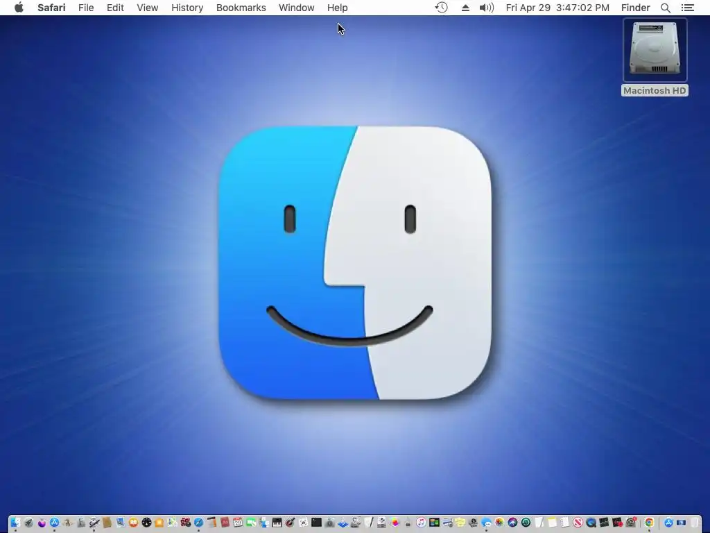Screen dimensions: 710x533
Task: Open Time Machine in the Dock
Action: pyautogui.click(x=526, y=523)
